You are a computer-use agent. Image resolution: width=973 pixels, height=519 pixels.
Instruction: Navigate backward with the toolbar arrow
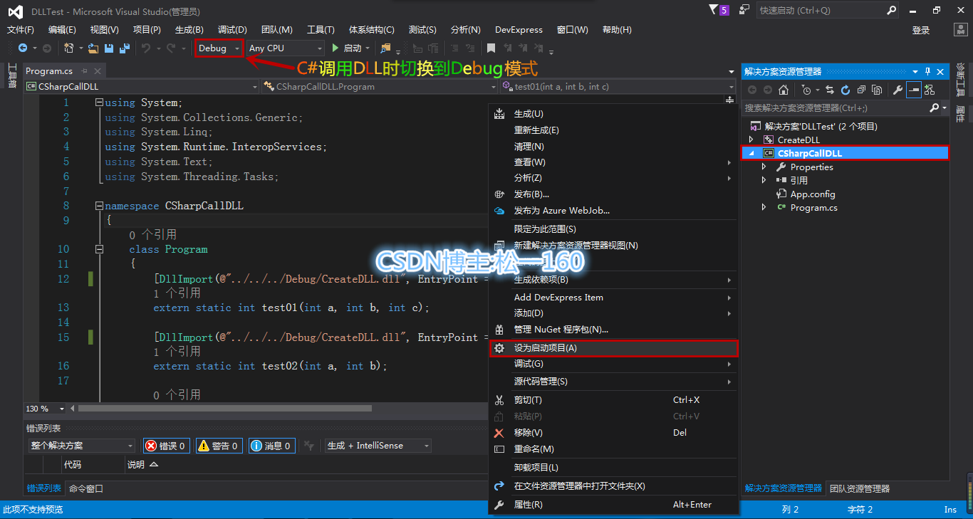tap(23, 48)
